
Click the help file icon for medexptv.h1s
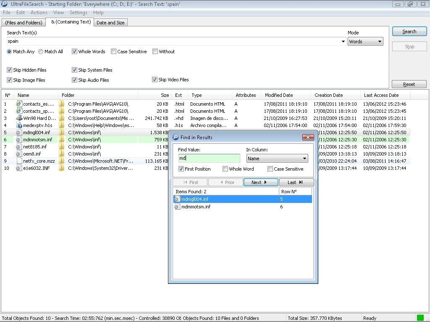coord(19,125)
